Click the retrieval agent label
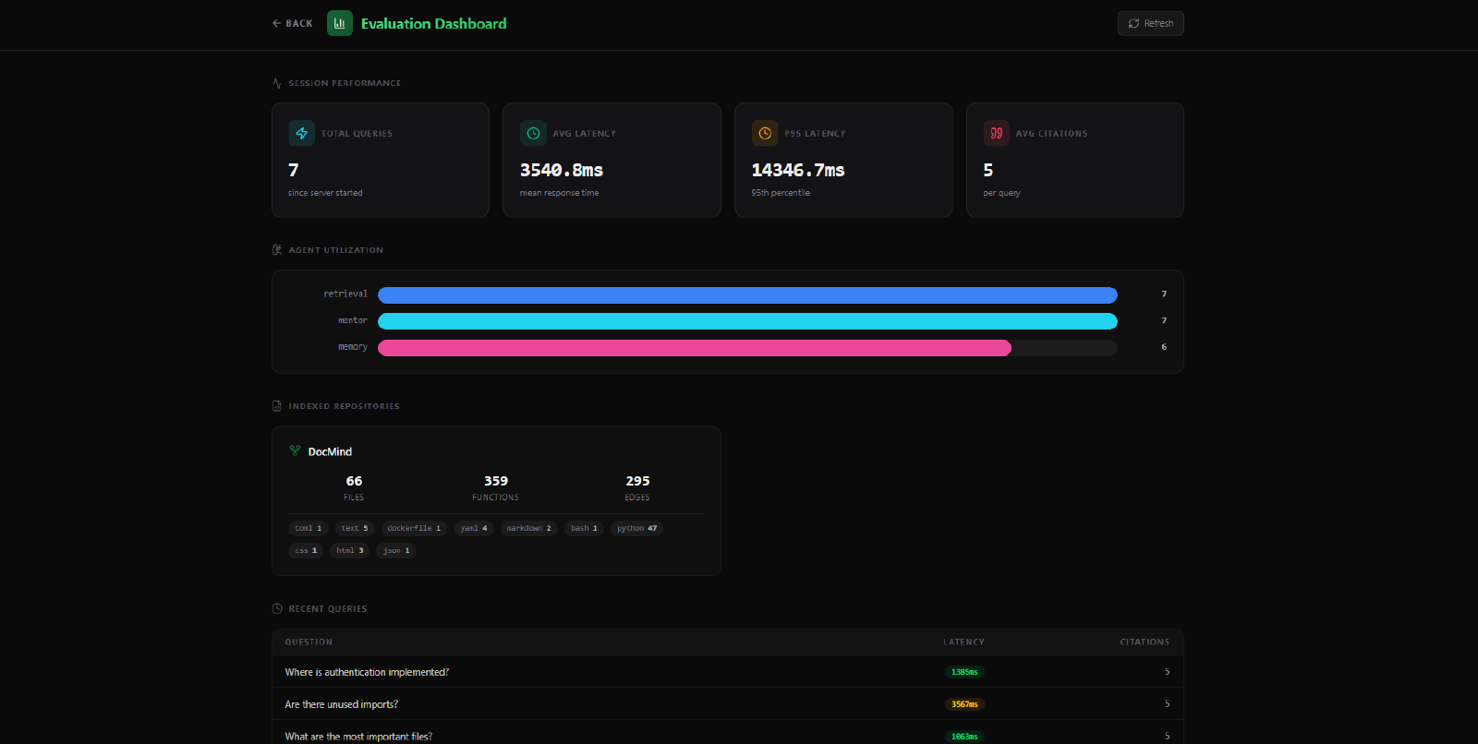This screenshot has width=1478, height=744. [x=345, y=294]
